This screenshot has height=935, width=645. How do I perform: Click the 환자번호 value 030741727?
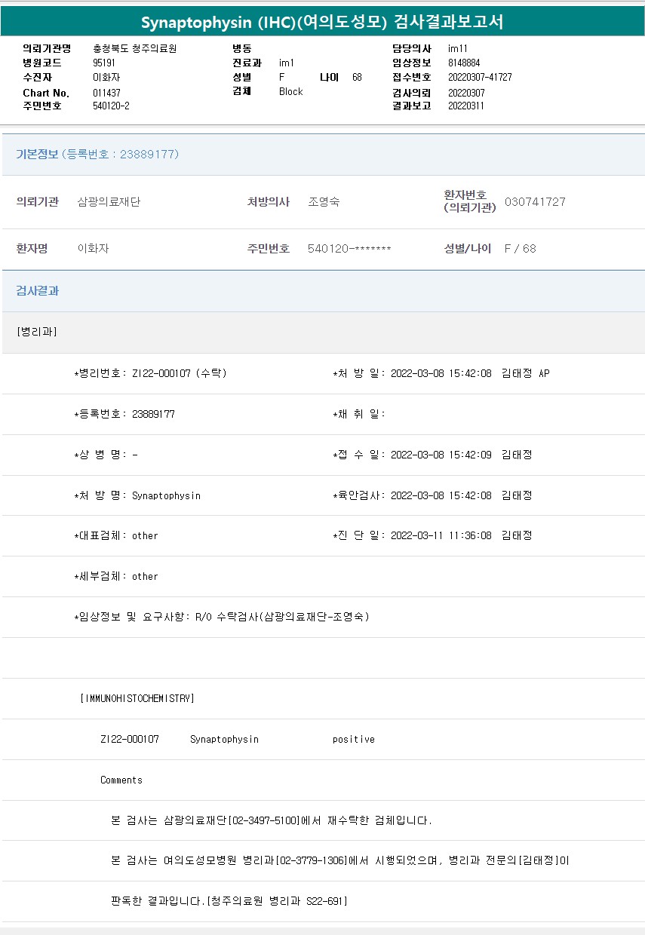535,202
